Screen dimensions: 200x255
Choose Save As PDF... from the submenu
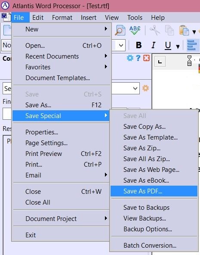point(154,191)
